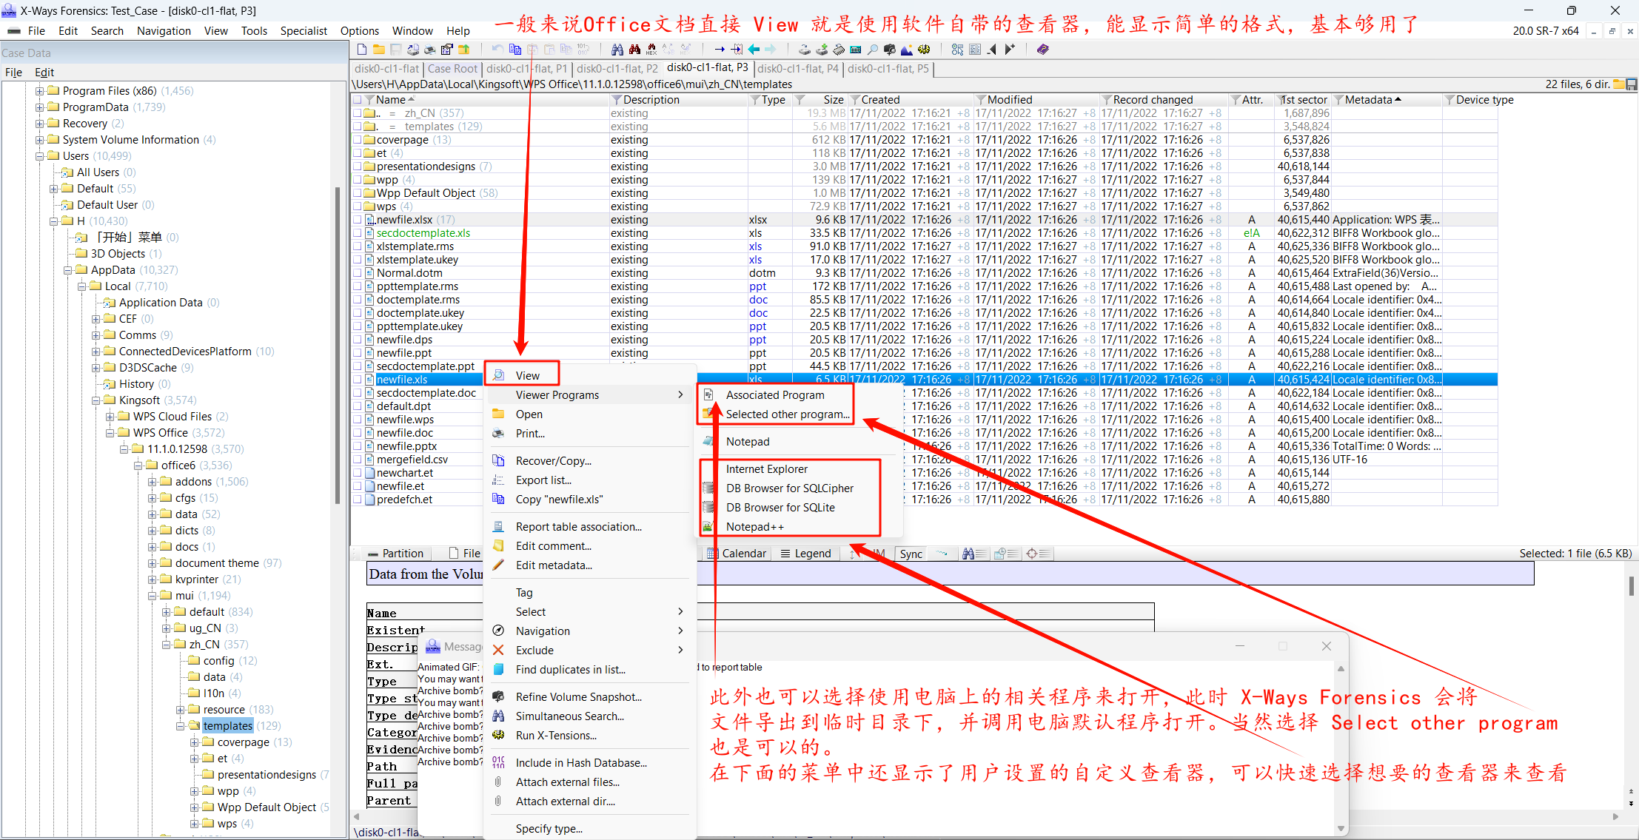Click the Open Disk toolbar icon
This screenshot has height=840, width=1639.
click(x=805, y=50)
